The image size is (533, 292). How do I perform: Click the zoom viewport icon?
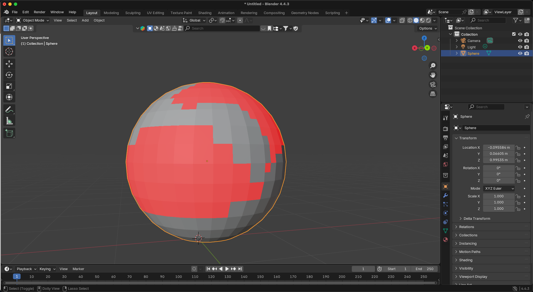(433, 66)
